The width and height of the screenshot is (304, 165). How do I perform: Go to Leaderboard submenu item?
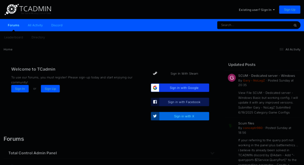[x=14, y=37]
